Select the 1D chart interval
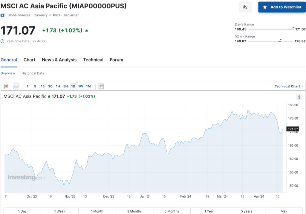The image size is (306, 214). click(73, 86)
